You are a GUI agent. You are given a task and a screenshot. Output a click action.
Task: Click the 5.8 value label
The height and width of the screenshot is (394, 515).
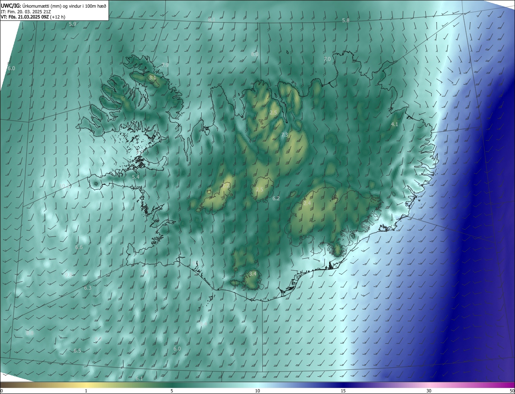pyautogui.click(x=346, y=20)
